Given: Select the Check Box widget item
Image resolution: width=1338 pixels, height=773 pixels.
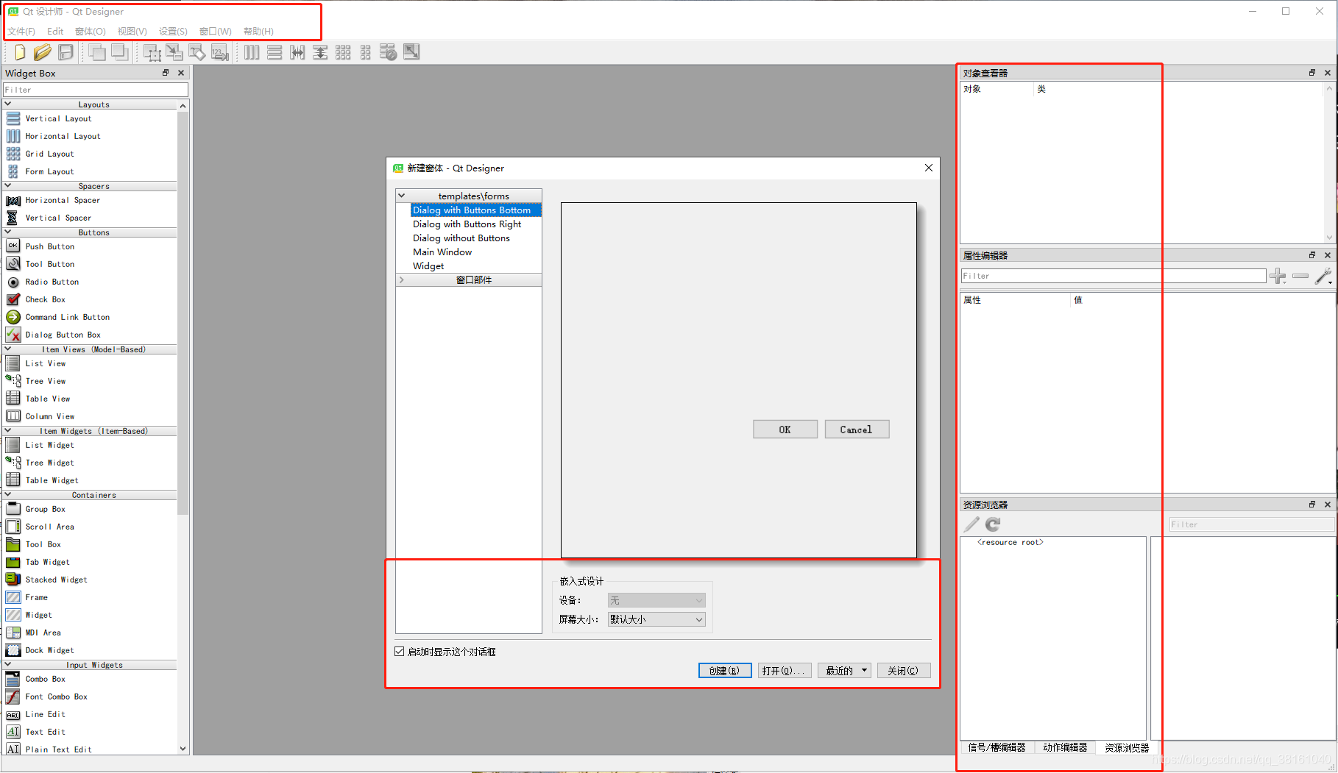Looking at the screenshot, I should 46,299.
